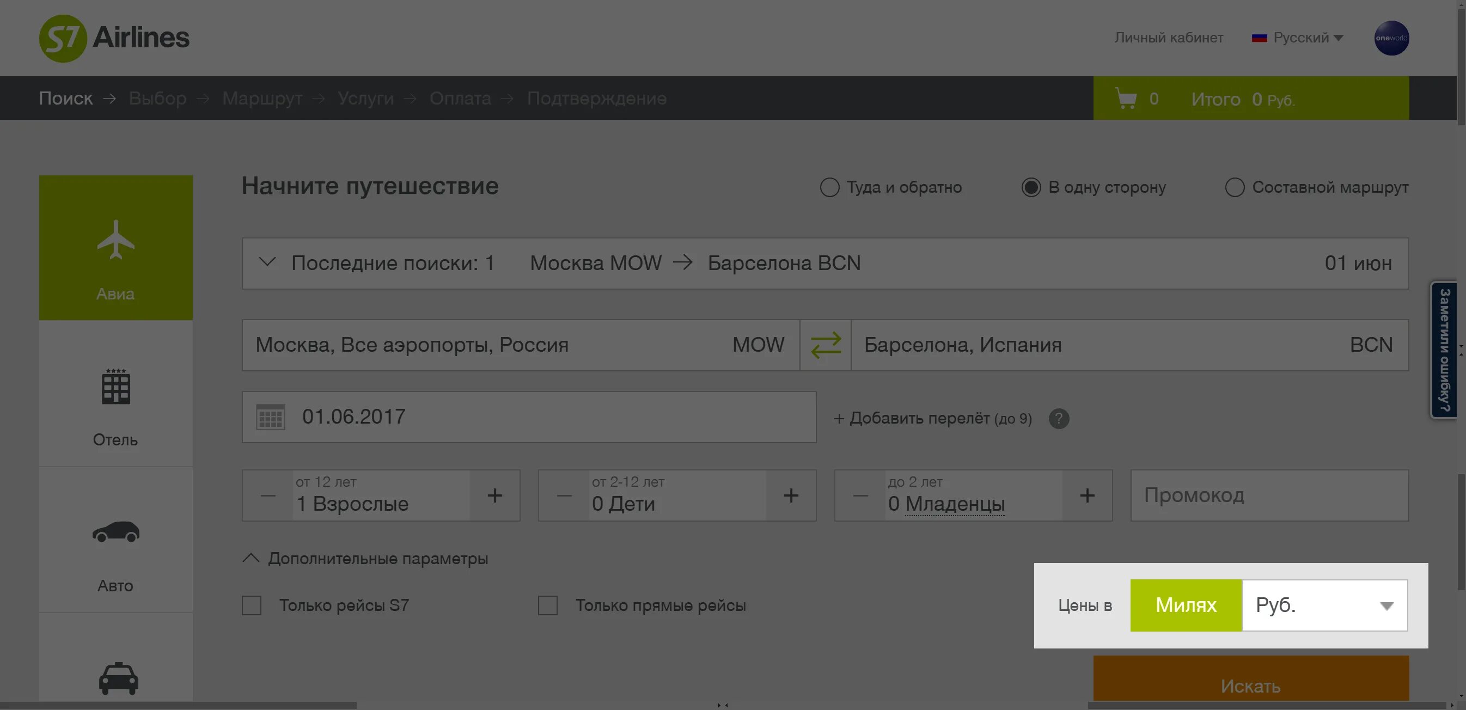Go to Подтверждение step in breadcrumb
This screenshot has width=1466, height=710.
(596, 99)
